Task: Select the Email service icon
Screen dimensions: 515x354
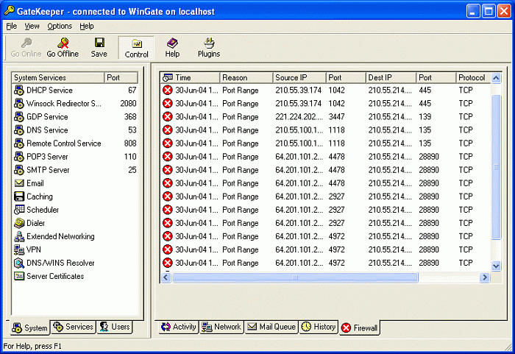Action: [19, 183]
